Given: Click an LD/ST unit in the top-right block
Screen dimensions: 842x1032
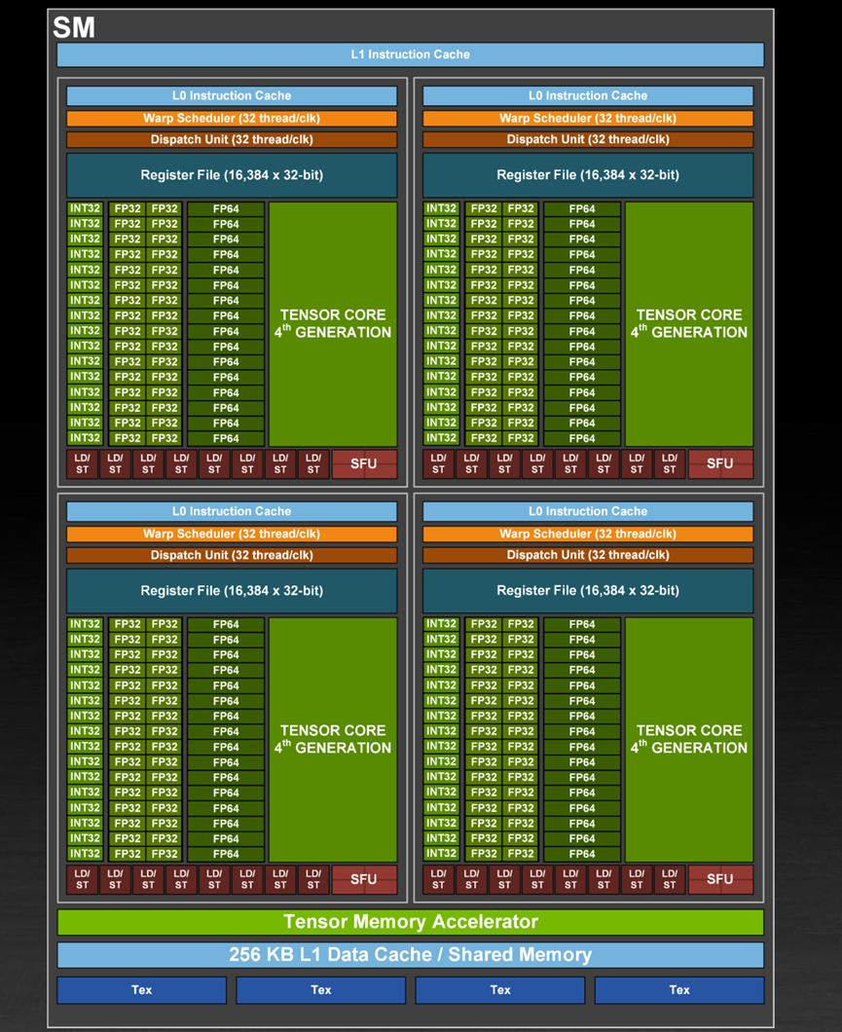Looking at the screenshot, I should click(x=472, y=463).
